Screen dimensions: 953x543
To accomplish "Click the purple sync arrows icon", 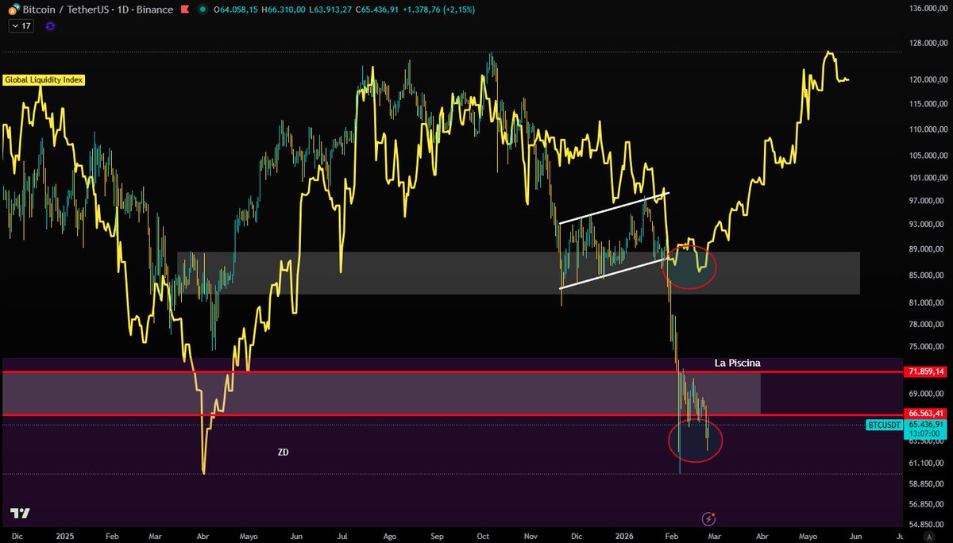I will 51,25.
